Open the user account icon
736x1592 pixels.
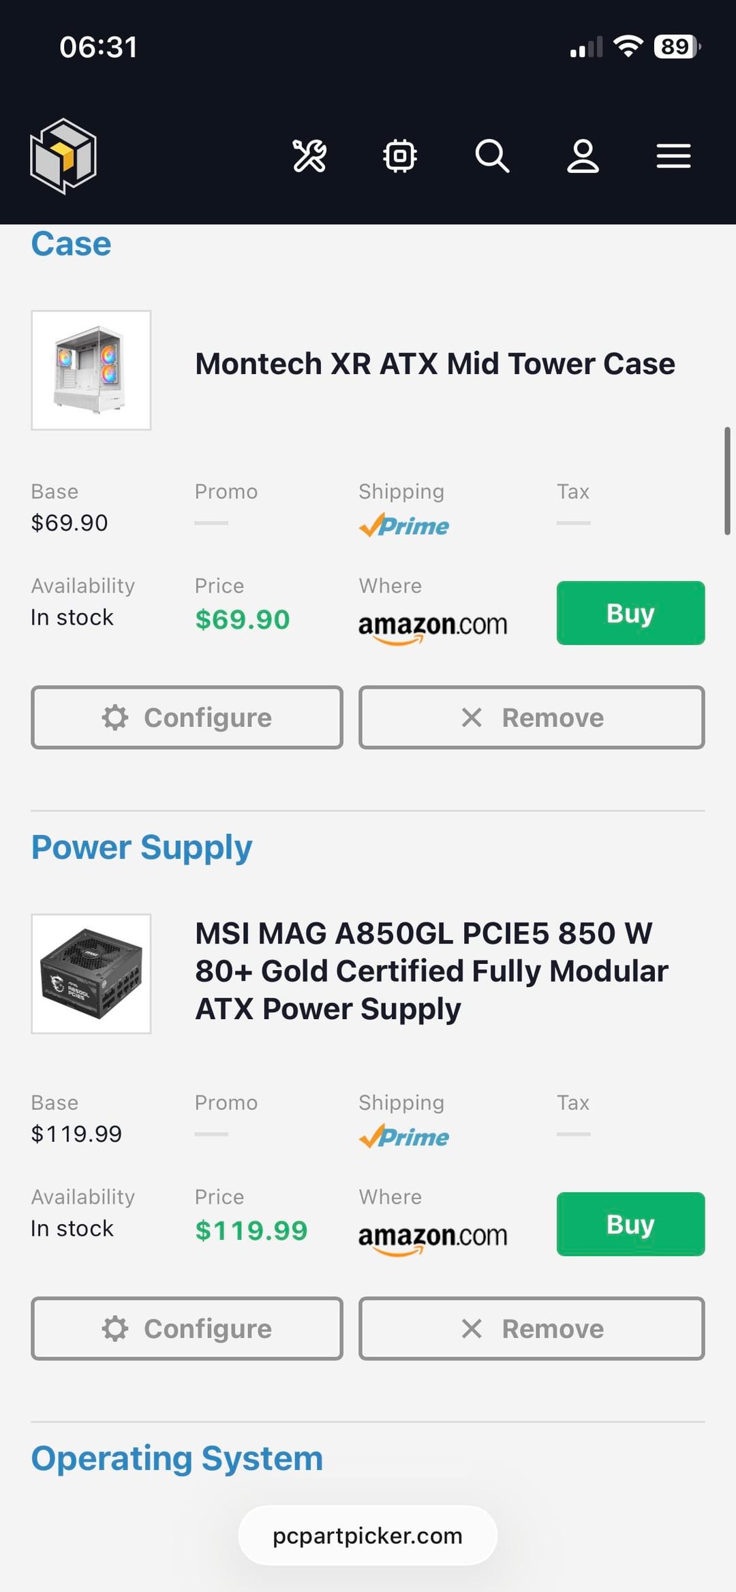[x=583, y=156]
